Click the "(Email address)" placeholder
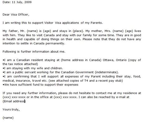The image size is (147, 122). 14,101
